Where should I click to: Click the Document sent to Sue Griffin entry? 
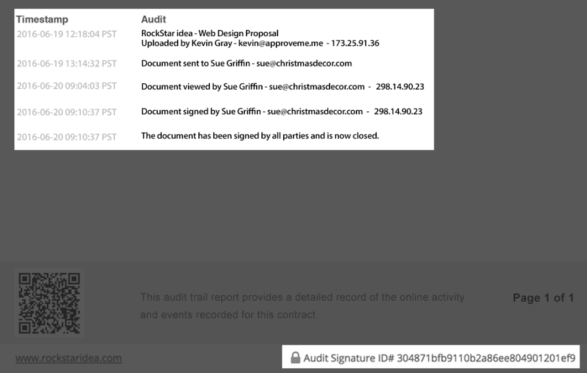[246, 63]
